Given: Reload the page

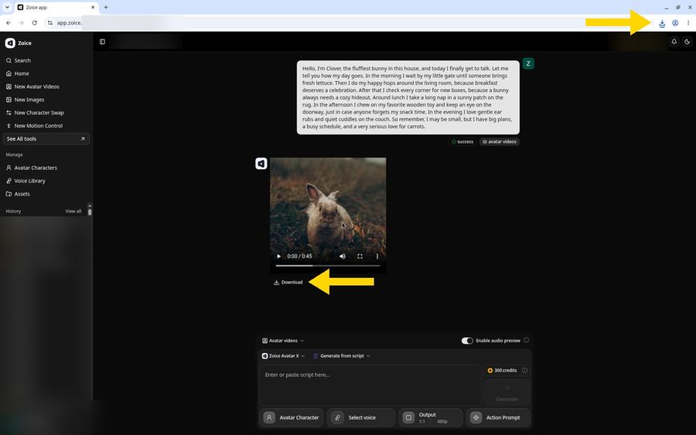Looking at the screenshot, I should point(35,22).
